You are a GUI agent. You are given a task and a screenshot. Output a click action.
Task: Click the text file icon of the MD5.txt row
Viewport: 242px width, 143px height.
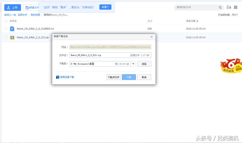click(12, 29)
